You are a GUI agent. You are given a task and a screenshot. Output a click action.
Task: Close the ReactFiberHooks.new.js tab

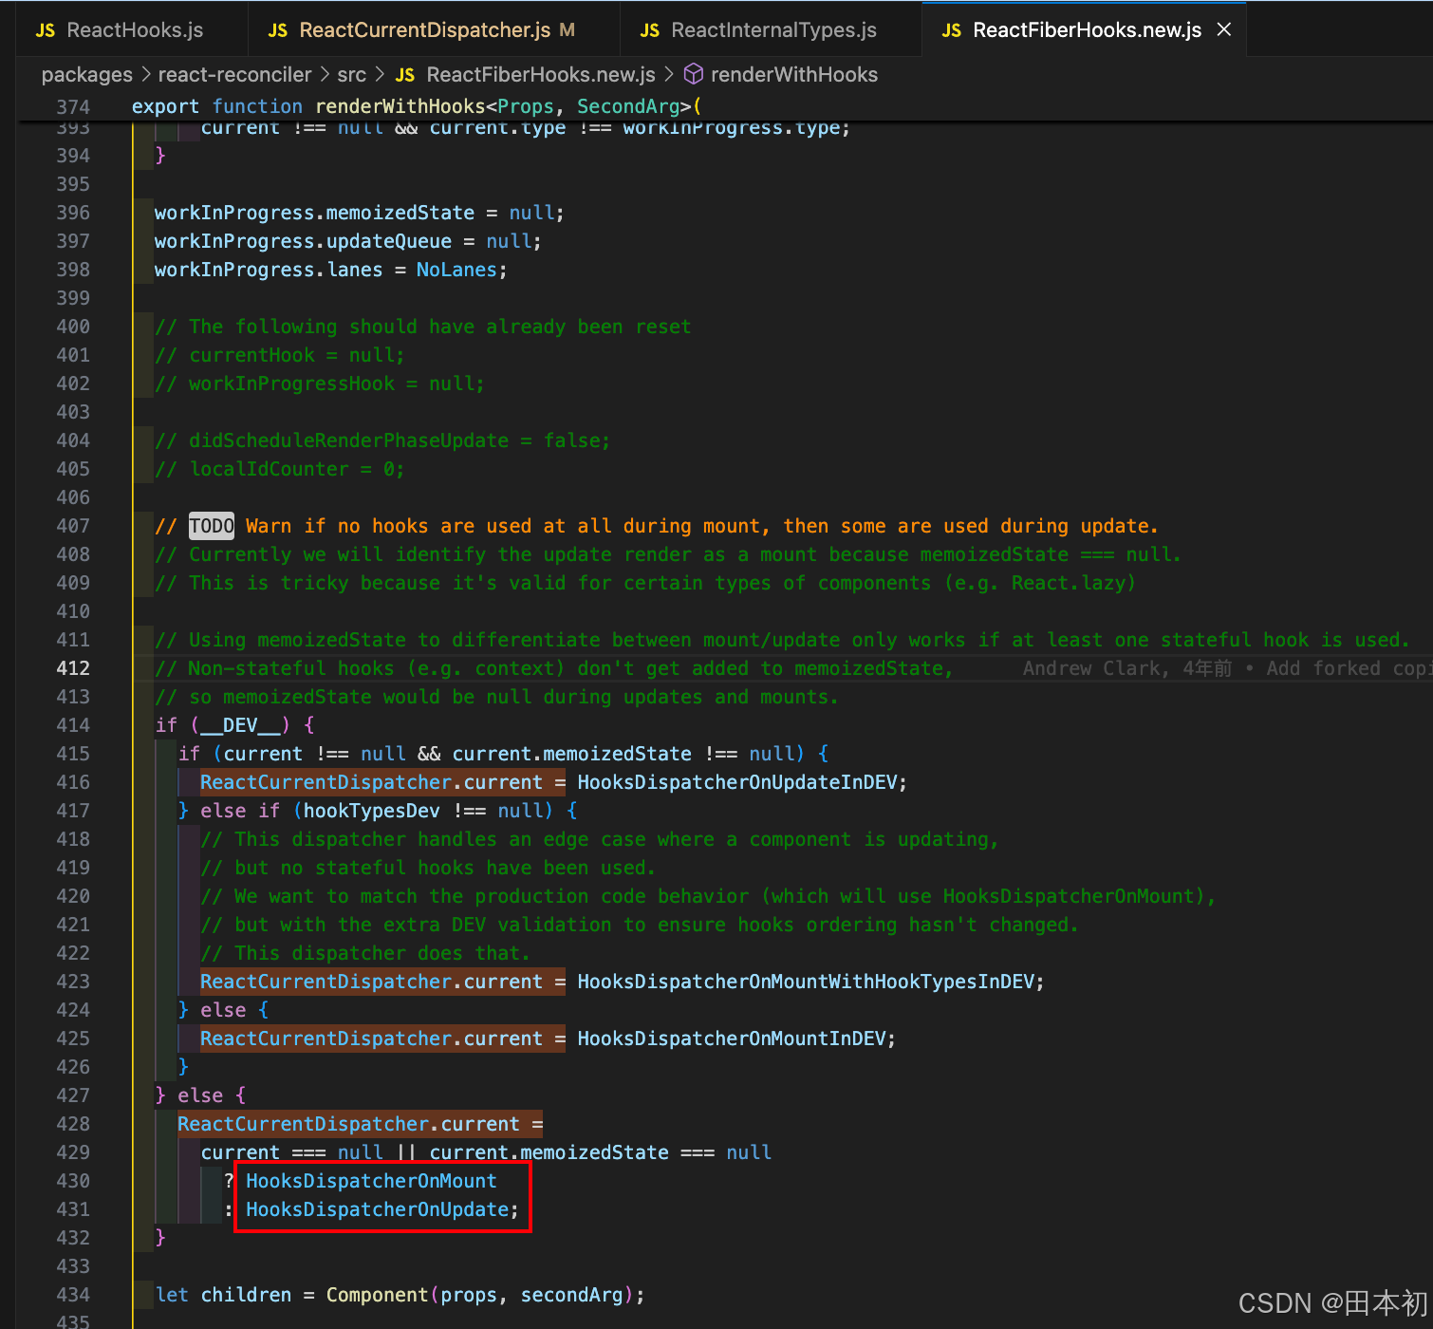click(x=1224, y=29)
